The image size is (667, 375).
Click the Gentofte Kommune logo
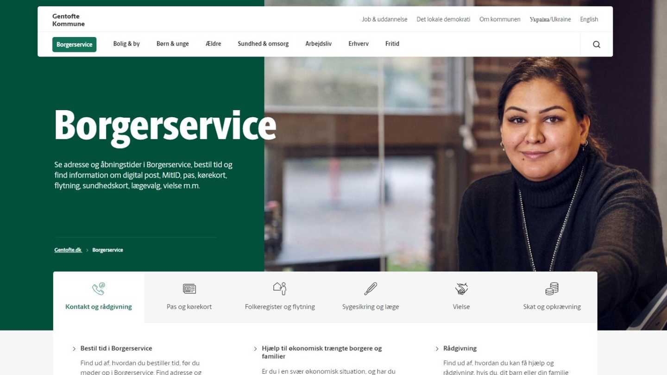pyautogui.click(x=69, y=20)
